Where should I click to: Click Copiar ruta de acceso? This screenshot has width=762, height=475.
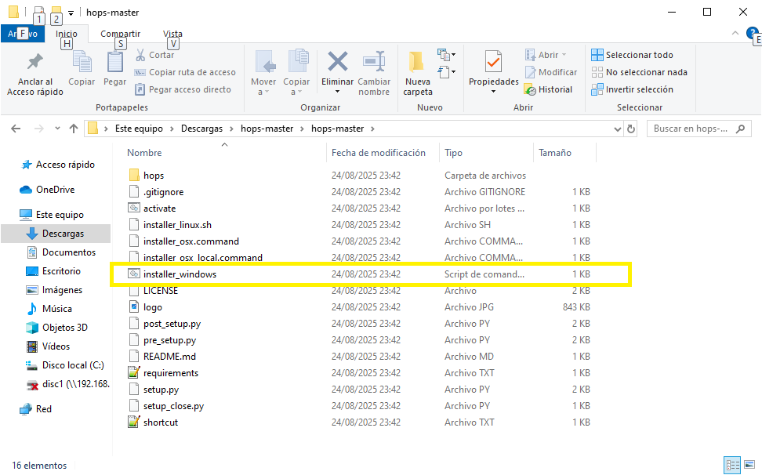(x=185, y=72)
